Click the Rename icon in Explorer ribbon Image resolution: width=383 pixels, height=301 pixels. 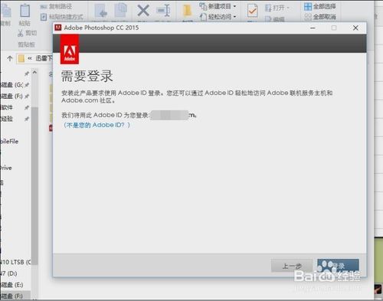(163, 11)
